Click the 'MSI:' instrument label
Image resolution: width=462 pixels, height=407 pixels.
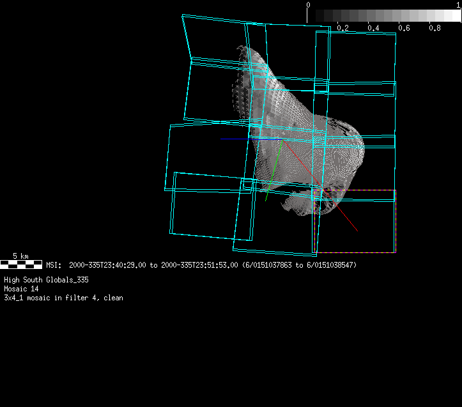click(x=54, y=265)
